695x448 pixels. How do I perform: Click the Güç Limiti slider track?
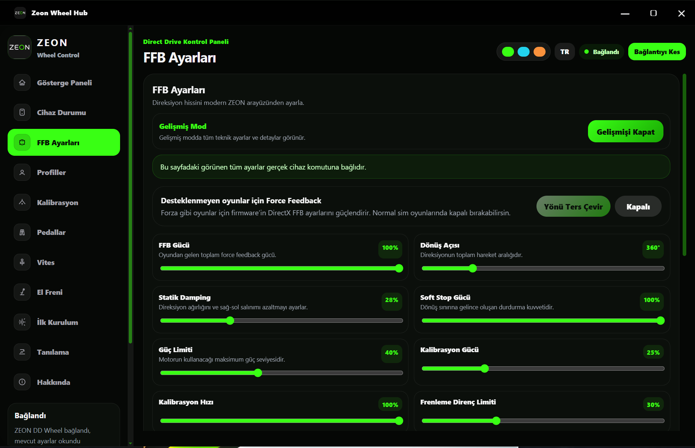281,373
